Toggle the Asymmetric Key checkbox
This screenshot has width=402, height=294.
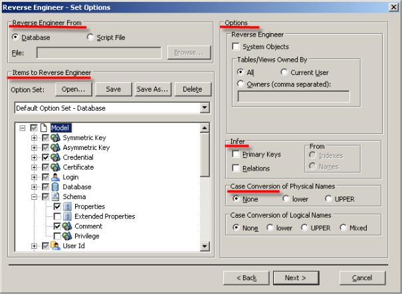(x=45, y=147)
